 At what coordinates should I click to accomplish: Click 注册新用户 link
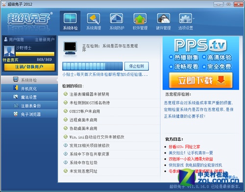pos(45,40)
